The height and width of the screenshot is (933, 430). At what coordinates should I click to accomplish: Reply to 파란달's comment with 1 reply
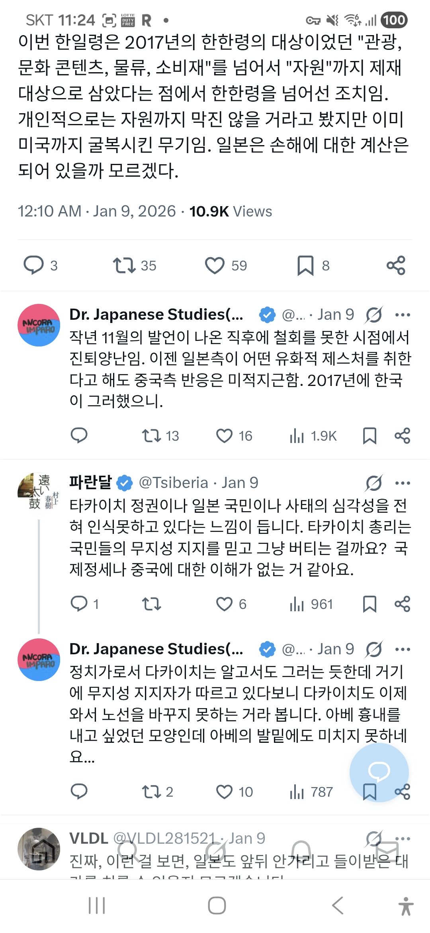[x=79, y=604]
